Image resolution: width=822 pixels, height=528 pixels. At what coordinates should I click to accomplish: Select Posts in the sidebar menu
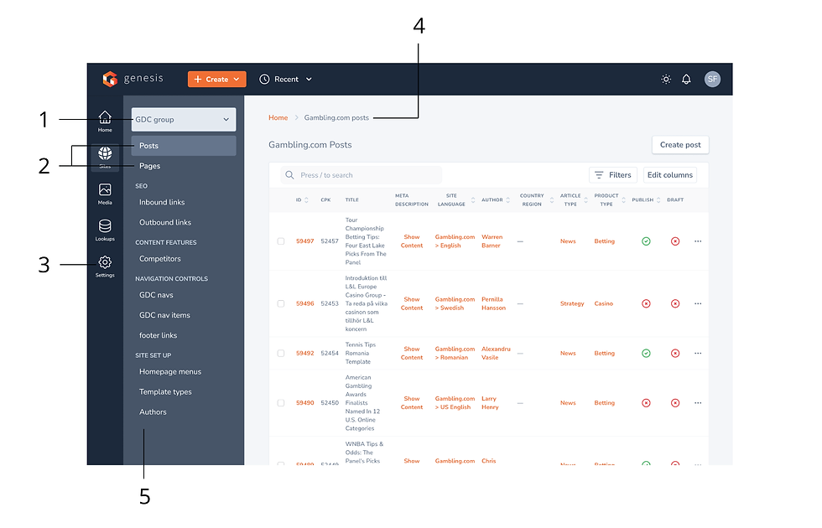point(184,146)
